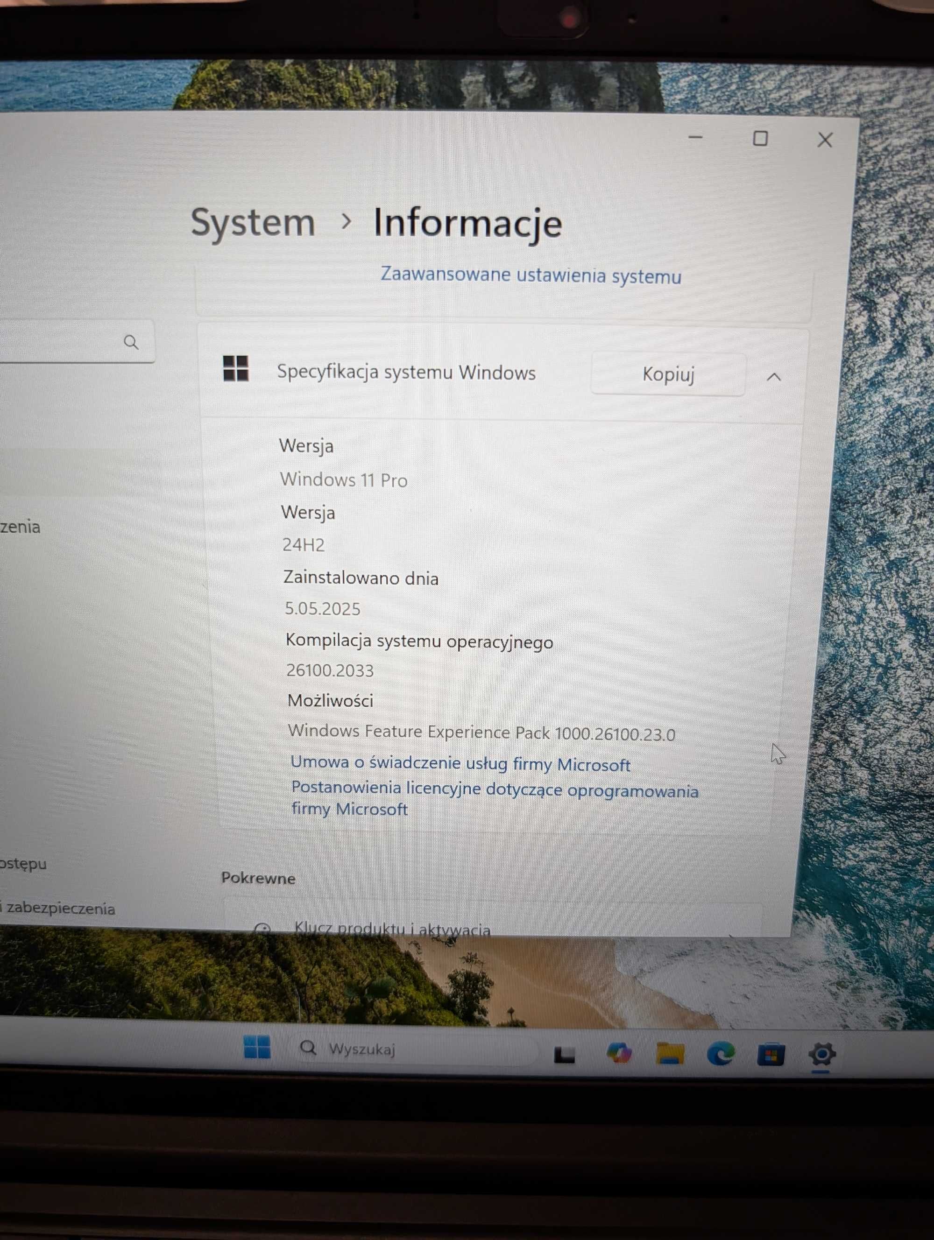Click the search magnifier in Settings sidebar

[x=131, y=342]
